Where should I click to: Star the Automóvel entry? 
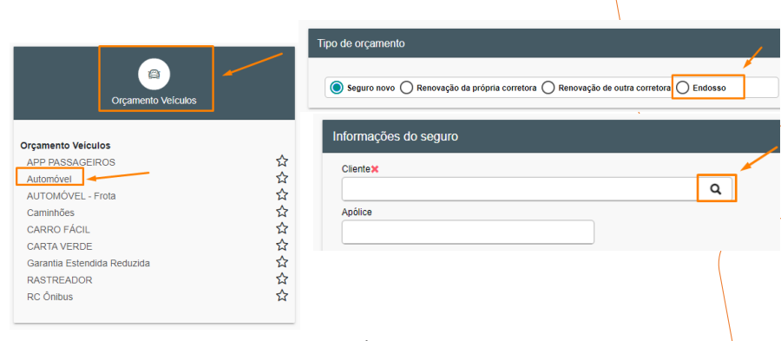[x=282, y=178]
